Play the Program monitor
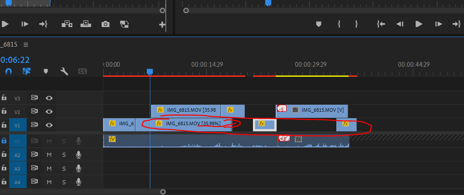Viewport: 464px width, 195px height. pos(419,24)
